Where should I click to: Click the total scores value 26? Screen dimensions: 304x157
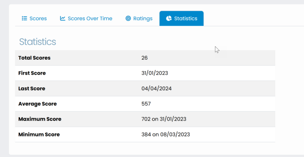click(x=144, y=58)
